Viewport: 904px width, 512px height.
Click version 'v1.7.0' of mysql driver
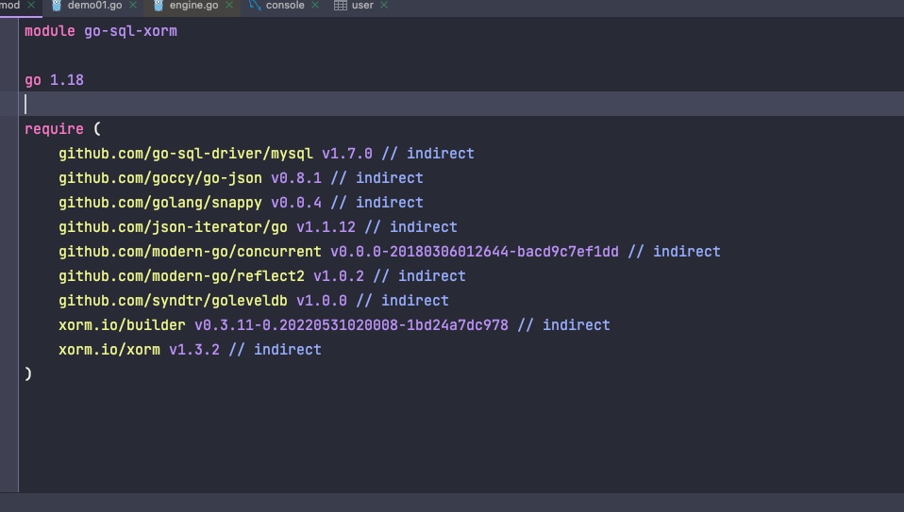[347, 154]
